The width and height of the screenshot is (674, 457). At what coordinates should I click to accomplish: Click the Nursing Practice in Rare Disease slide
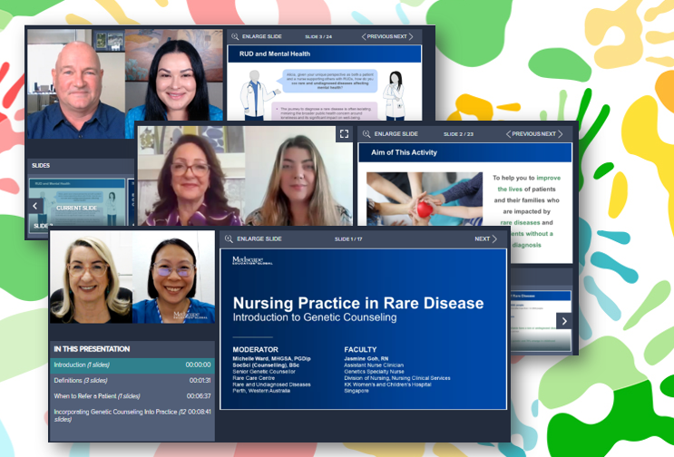click(x=364, y=335)
